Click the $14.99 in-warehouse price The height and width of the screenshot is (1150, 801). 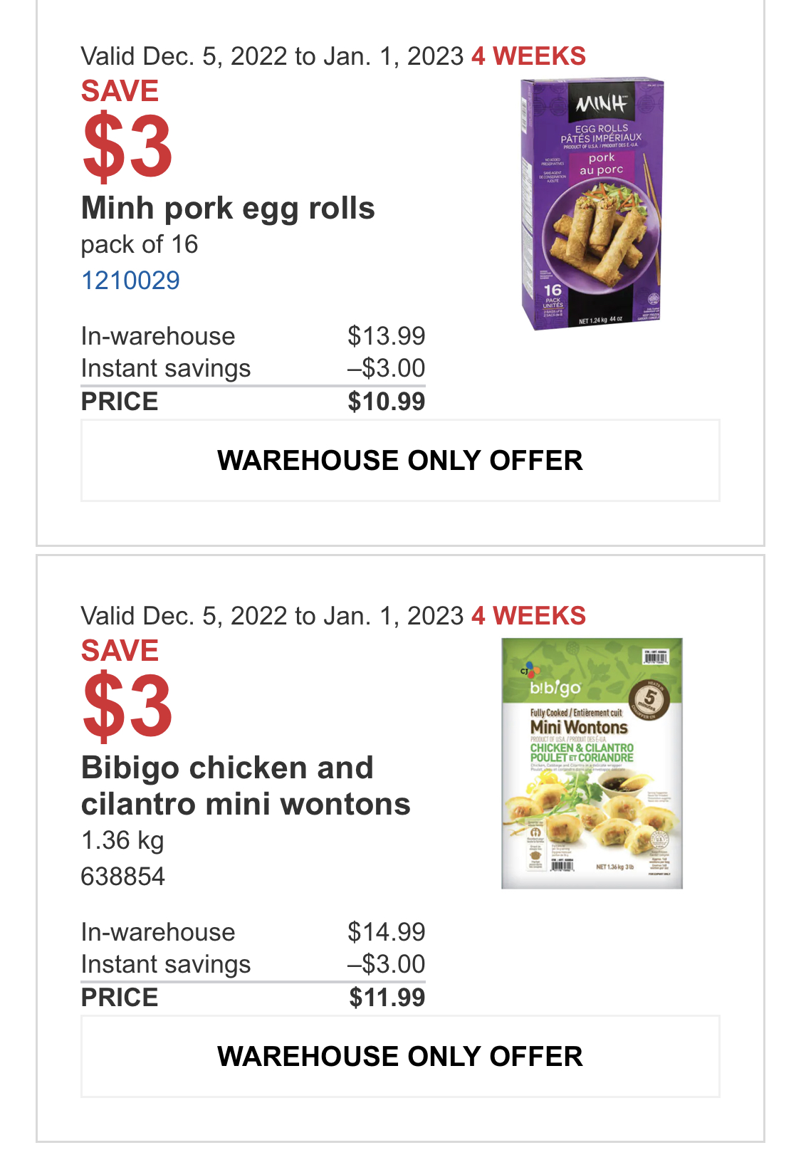point(387,932)
